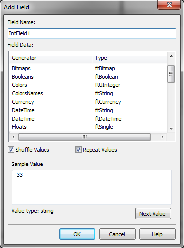The image size is (184, 248).
Task: Click the ftBitmap type cell
Action: coord(105,68)
